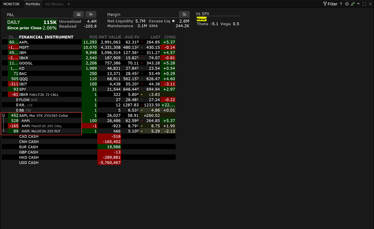Open dropdown arrow next to link icon

click(x=358, y=4)
